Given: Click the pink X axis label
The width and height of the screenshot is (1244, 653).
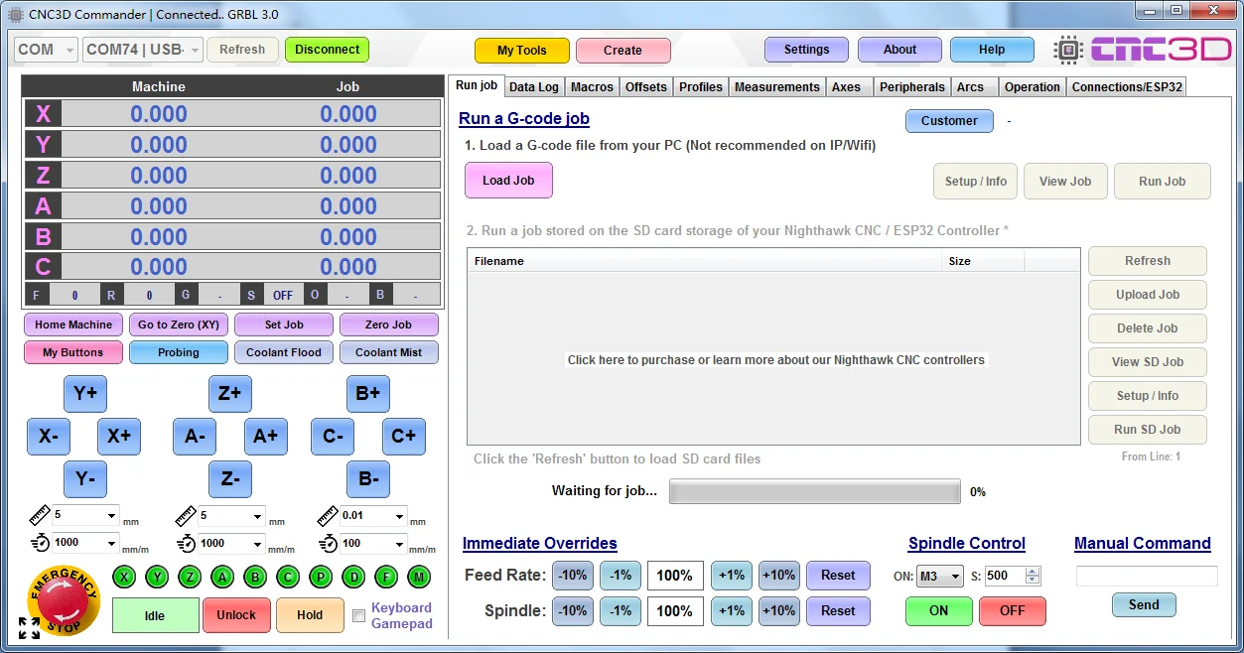Looking at the screenshot, I should point(43,114).
